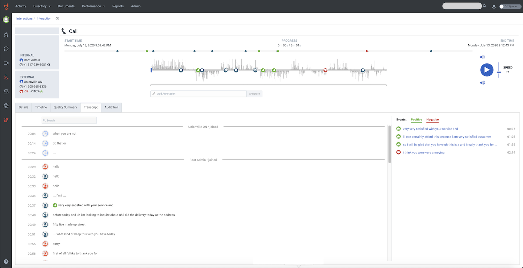Click the copy interaction icon beside the breadcrumb
The height and width of the screenshot is (268, 523).
(57, 18)
